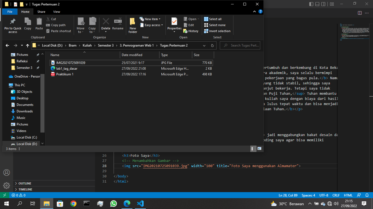Sort files by Size column
This screenshot has width=373, height=209.
203,55
